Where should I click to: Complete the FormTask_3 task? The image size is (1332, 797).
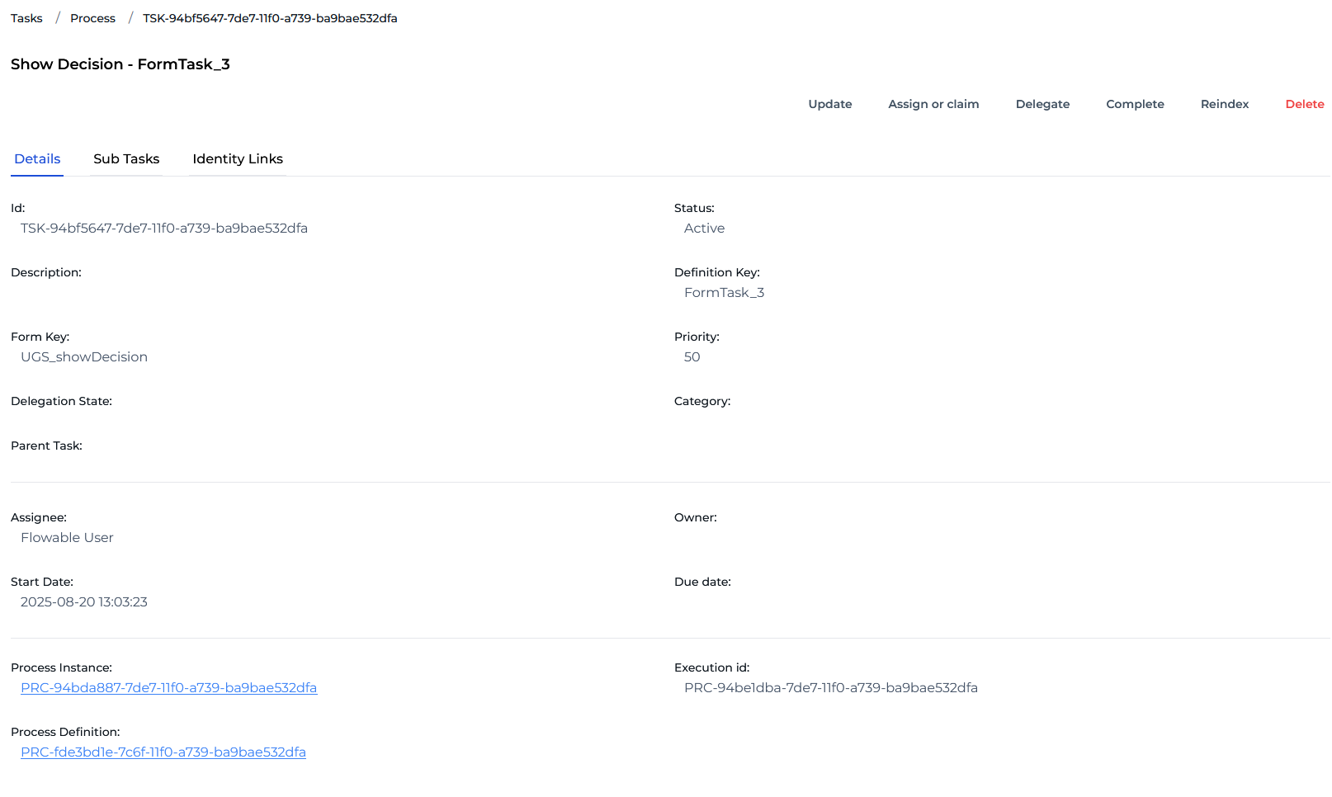pyautogui.click(x=1135, y=104)
